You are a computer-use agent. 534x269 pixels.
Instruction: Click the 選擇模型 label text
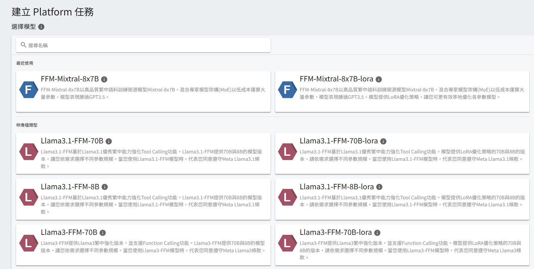(x=23, y=26)
